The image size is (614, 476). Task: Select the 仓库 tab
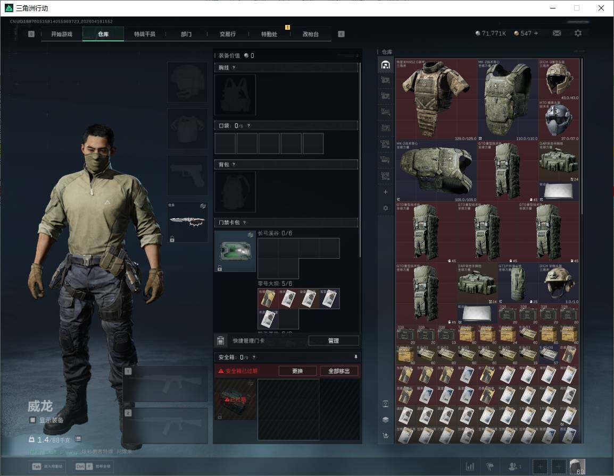(103, 34)
